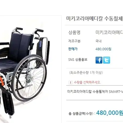The image size is (123, 123).
Task: Click the large blue total 480,000원
Action: point(110,113)
